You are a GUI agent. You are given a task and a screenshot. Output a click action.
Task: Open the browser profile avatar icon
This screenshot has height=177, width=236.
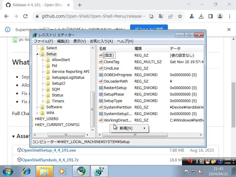(220, 16)
